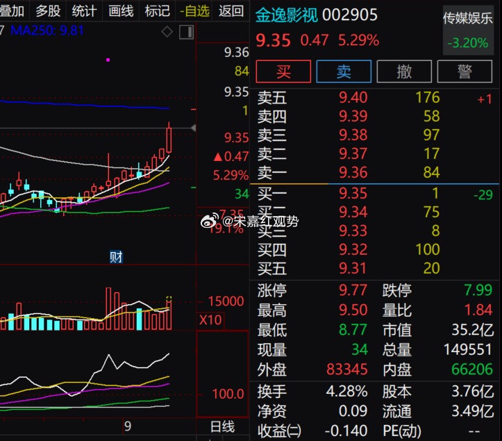Click the 外盘 83345 value
The width and height of the screenshot is (502, 441).
pyautogui.click(x=347, y=369)
